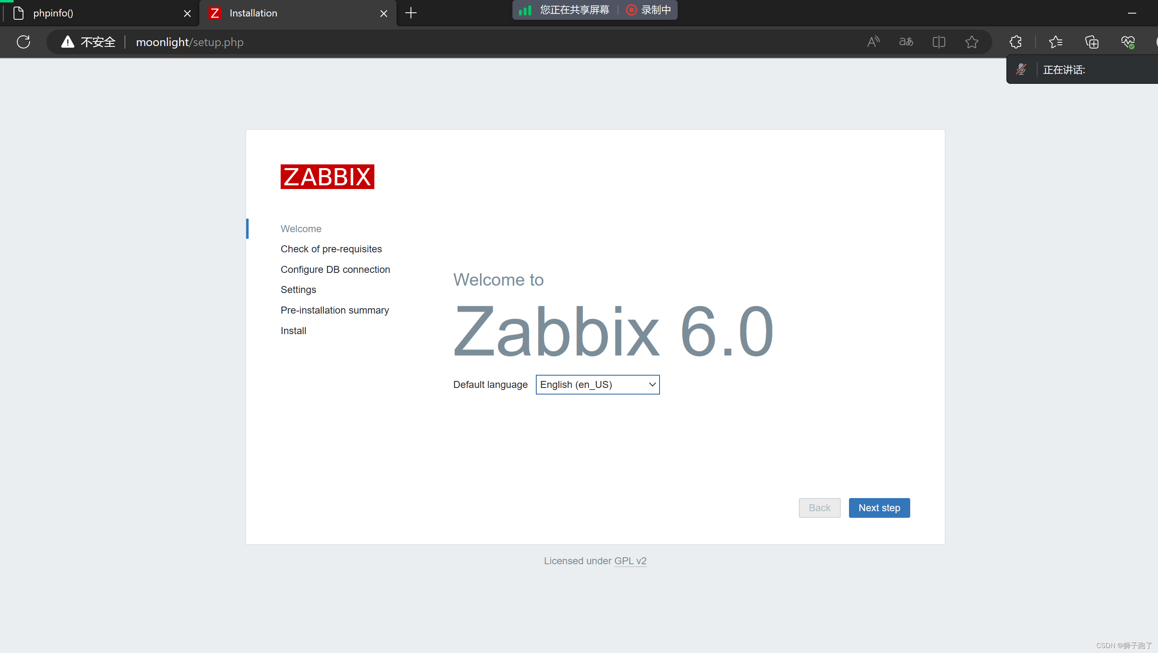Close the Installation tab
This screenshot has height=653, width=1158.
(x=383, y=14)
